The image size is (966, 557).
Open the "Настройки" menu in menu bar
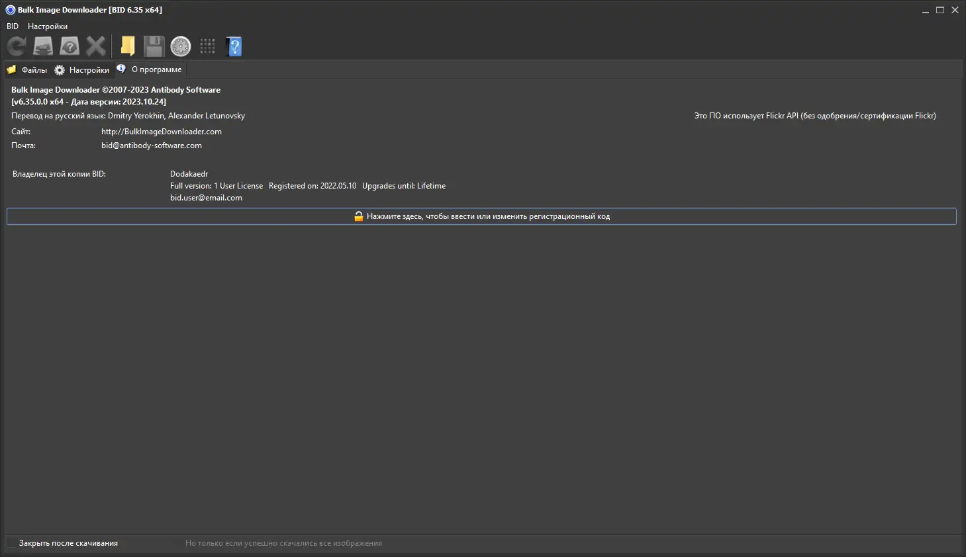tap(48, 26)
